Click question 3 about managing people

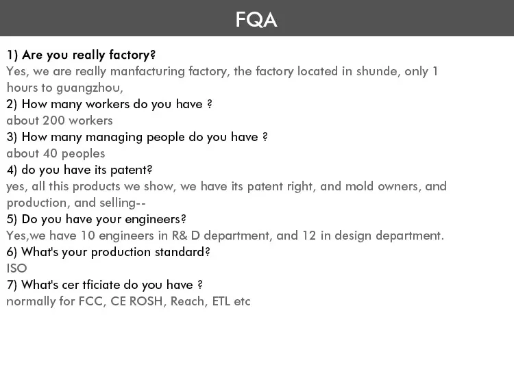pyautogui.click(x=136, y=137)
